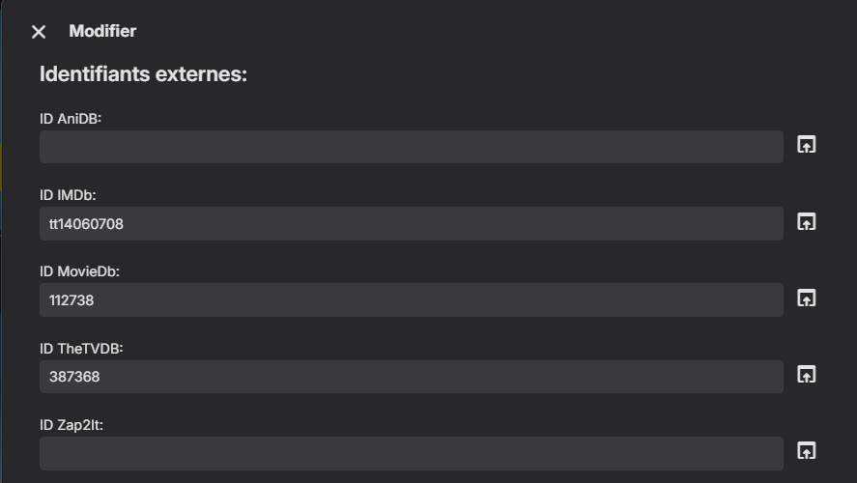The height and width of the screenshot is (483, 857).
Task: Click the "ID IMDb:" label
Action: pos(68,195)
